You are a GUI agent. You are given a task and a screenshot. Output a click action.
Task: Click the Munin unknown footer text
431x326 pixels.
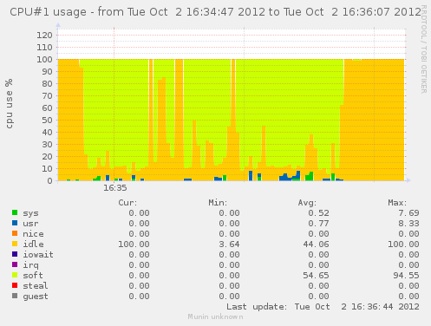pos(215,316)
